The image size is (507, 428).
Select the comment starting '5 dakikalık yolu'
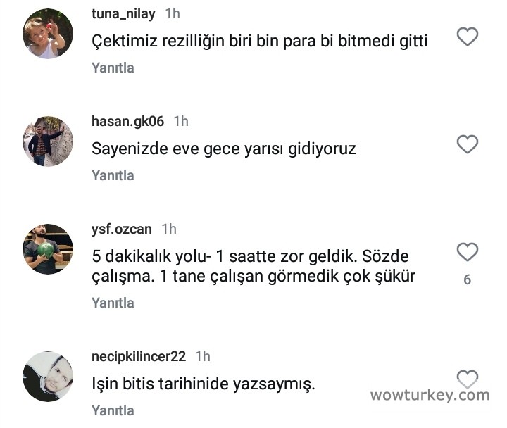tap(254, 266)
